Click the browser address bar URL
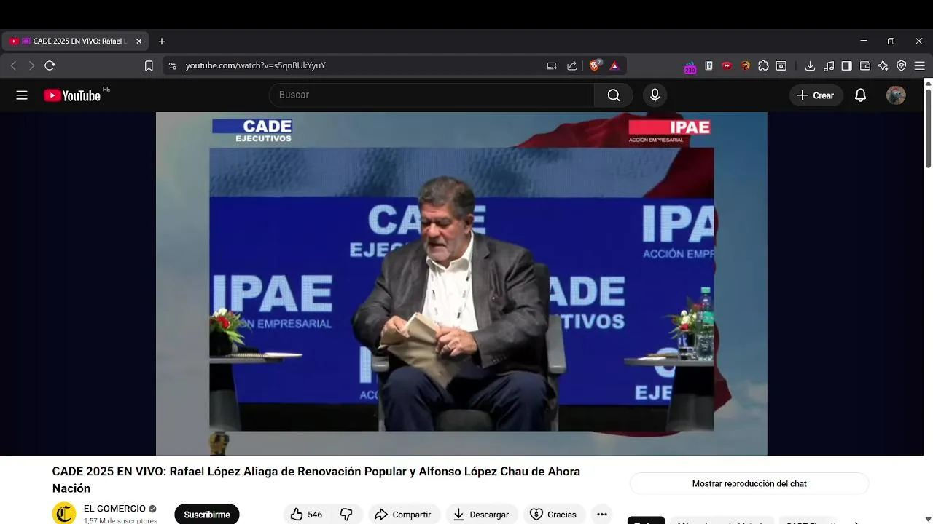This screenshot has height=524, width=933. tap(255, 65)
